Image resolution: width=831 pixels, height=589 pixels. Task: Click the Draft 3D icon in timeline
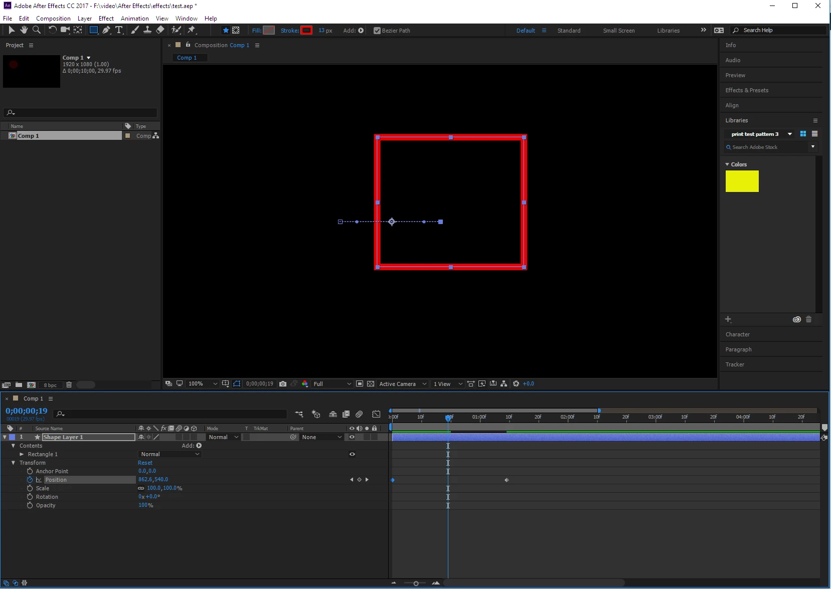pyautogui.click(x=316, y=414)
